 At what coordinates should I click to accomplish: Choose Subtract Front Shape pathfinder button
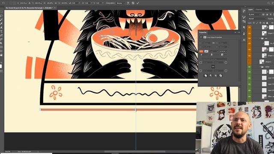(211, 76)
